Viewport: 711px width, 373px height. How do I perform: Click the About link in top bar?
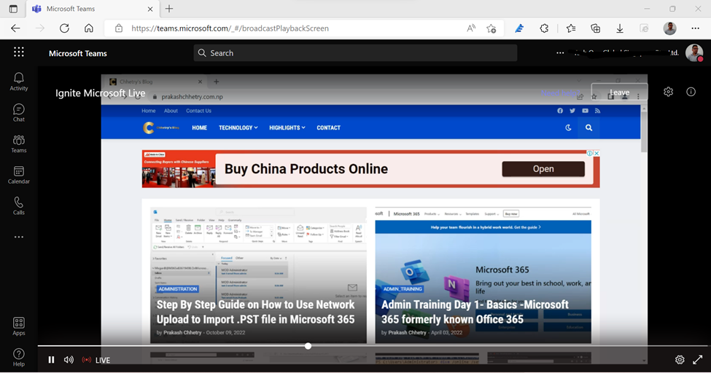tap(171, 111)
